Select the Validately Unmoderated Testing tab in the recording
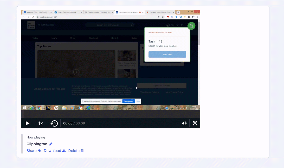The width and height of the screenshot is (284, 168). 160,12
